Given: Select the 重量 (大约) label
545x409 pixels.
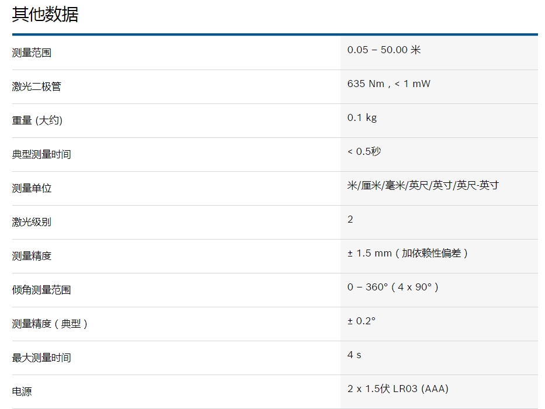Looking at the screenshot, I should click(37, 120).
